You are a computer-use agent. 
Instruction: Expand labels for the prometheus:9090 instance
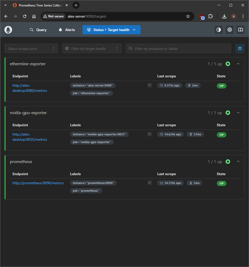pyautogui.click(x=149, y=183)
